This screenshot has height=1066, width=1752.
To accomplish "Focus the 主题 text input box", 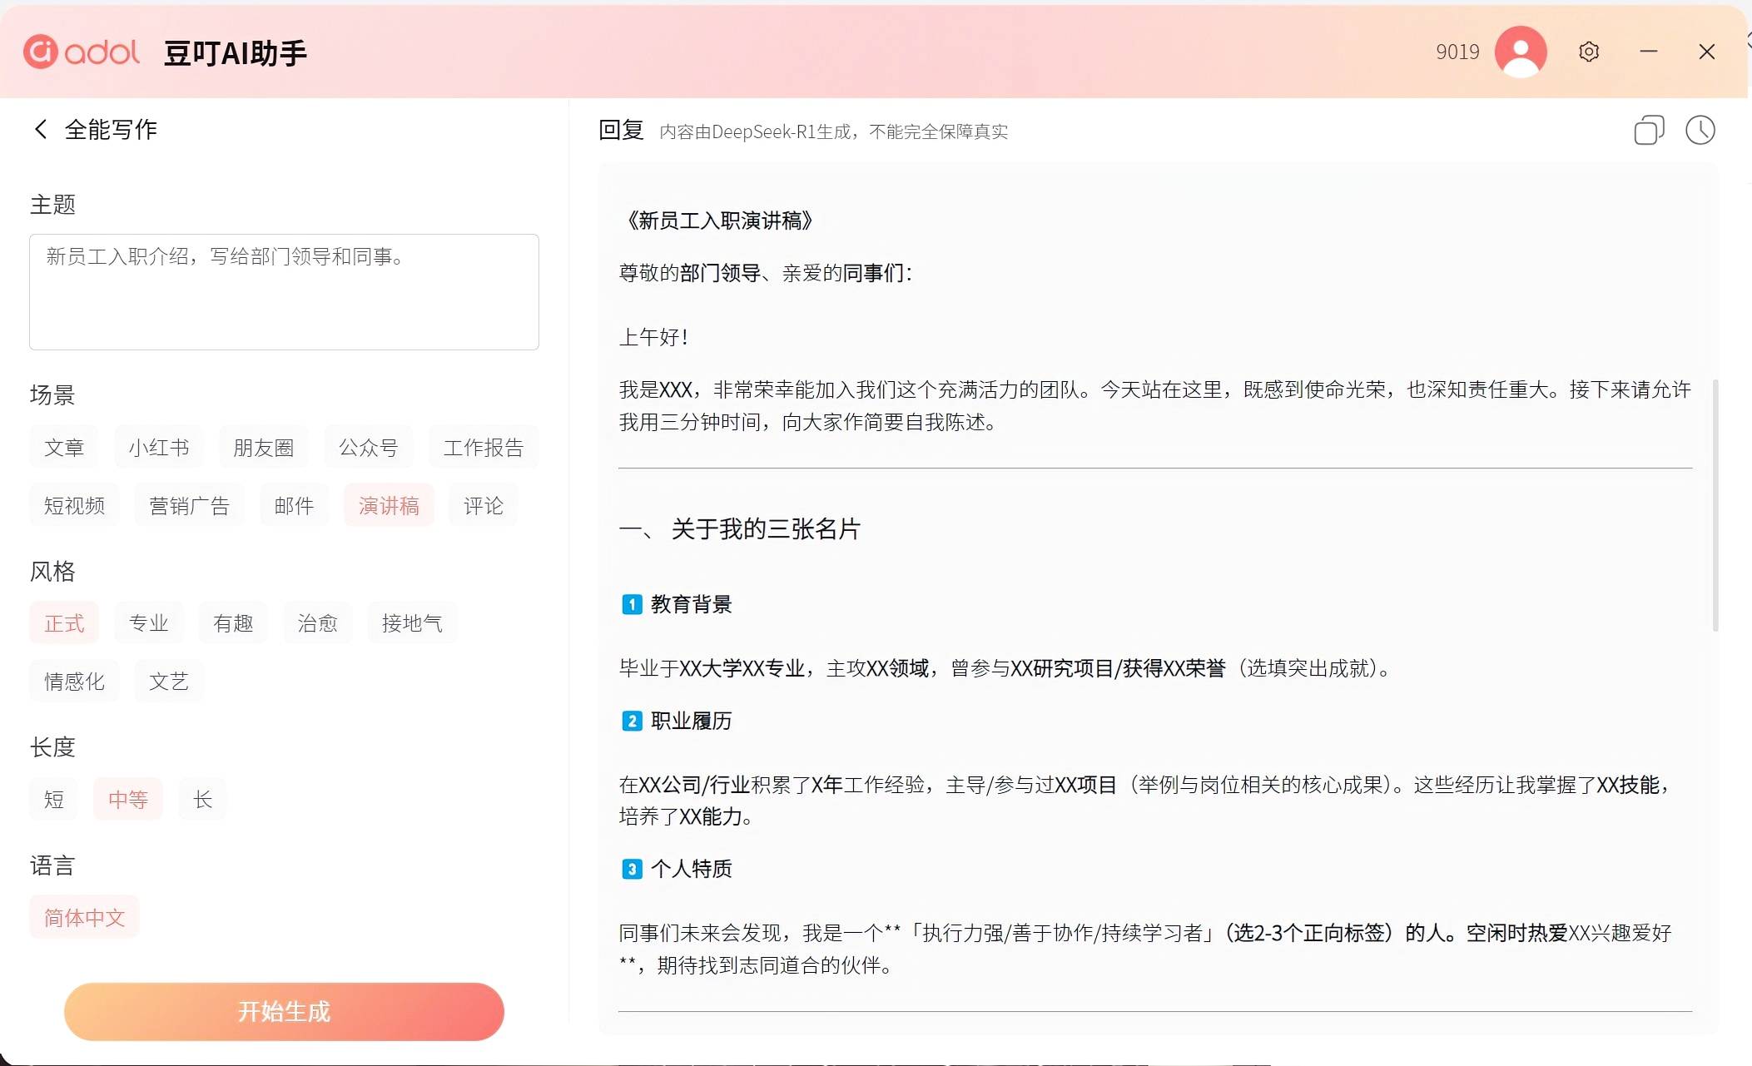I will (x=284, y=292).
